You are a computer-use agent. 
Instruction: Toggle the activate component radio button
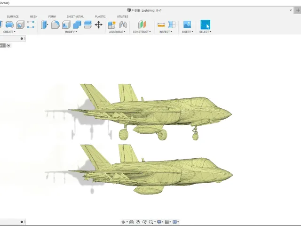coord(8,46)
